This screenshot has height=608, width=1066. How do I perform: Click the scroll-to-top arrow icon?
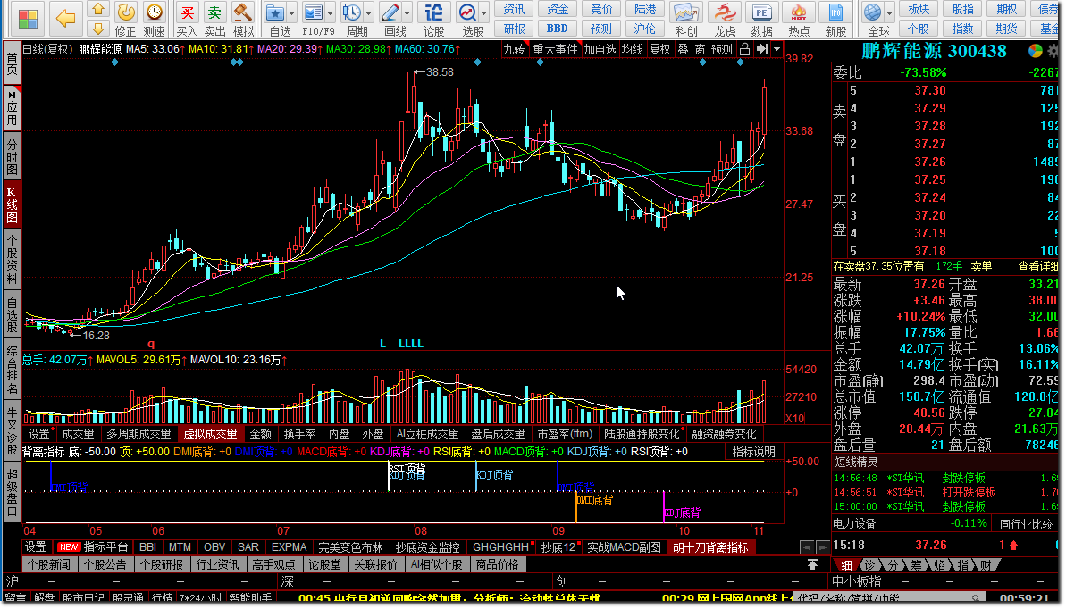[812, 564]
